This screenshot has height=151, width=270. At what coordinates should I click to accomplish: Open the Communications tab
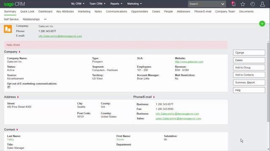click(116, 11)
